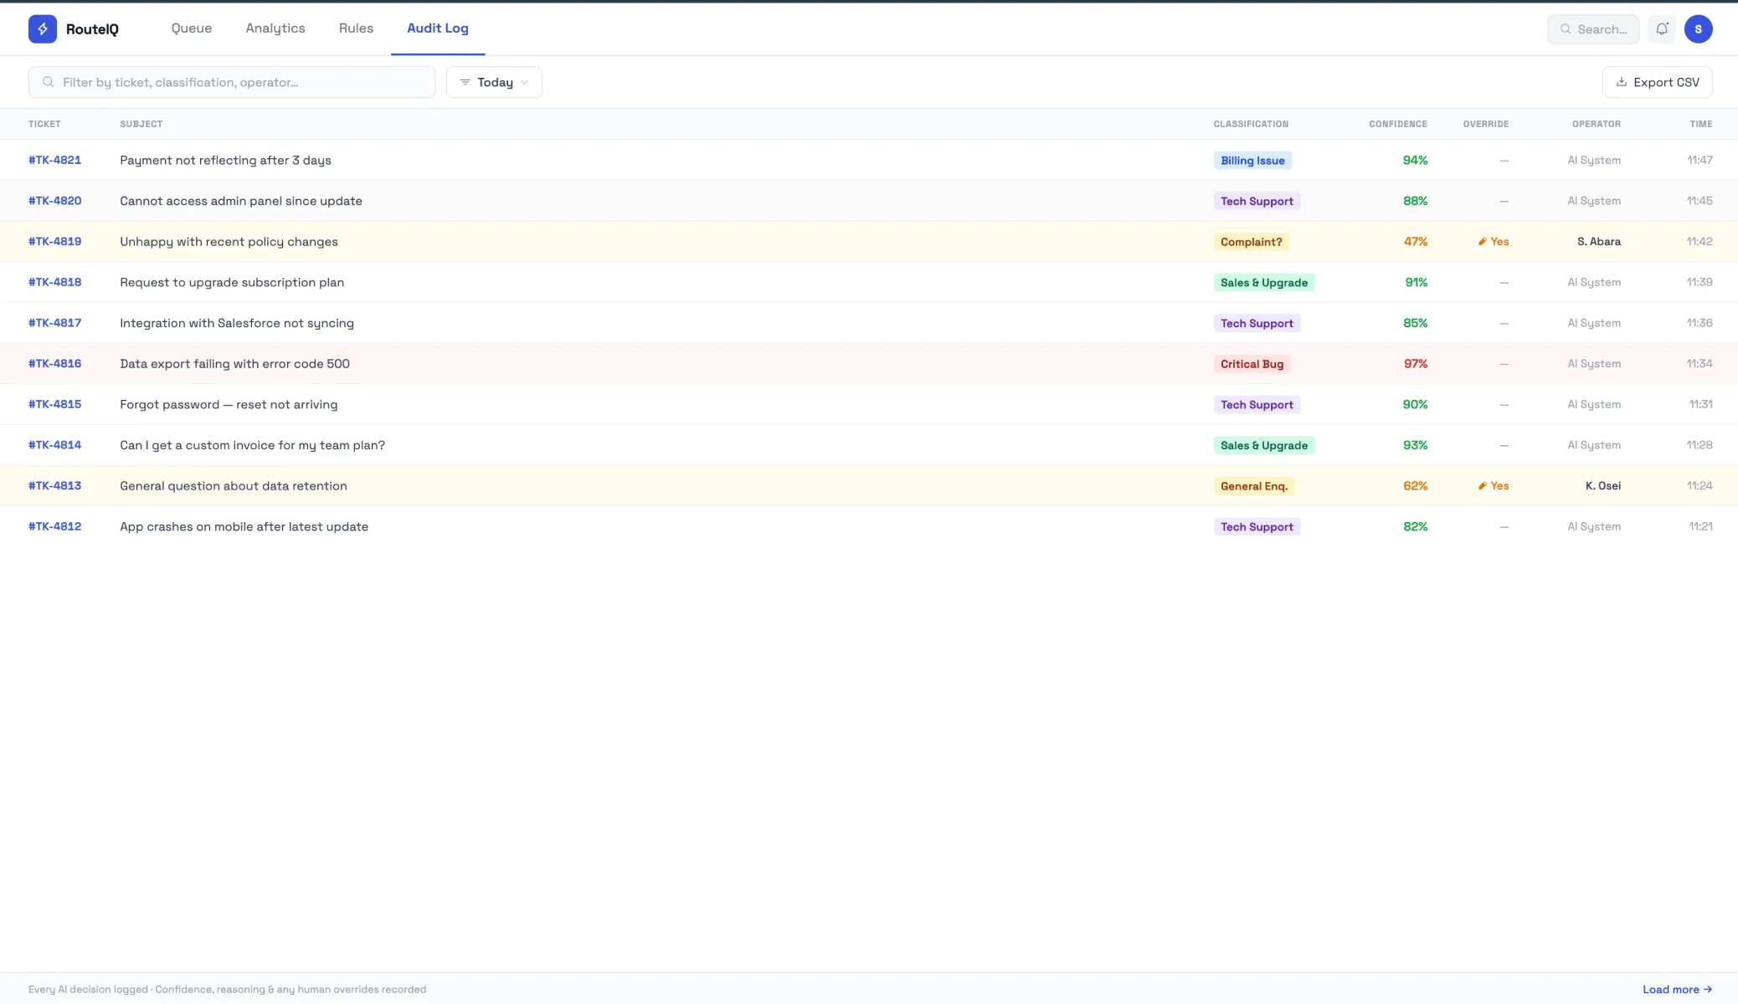
Task: Expand the Today date filter dropdown
Action: pyautogui.click(x=494, y=82)
